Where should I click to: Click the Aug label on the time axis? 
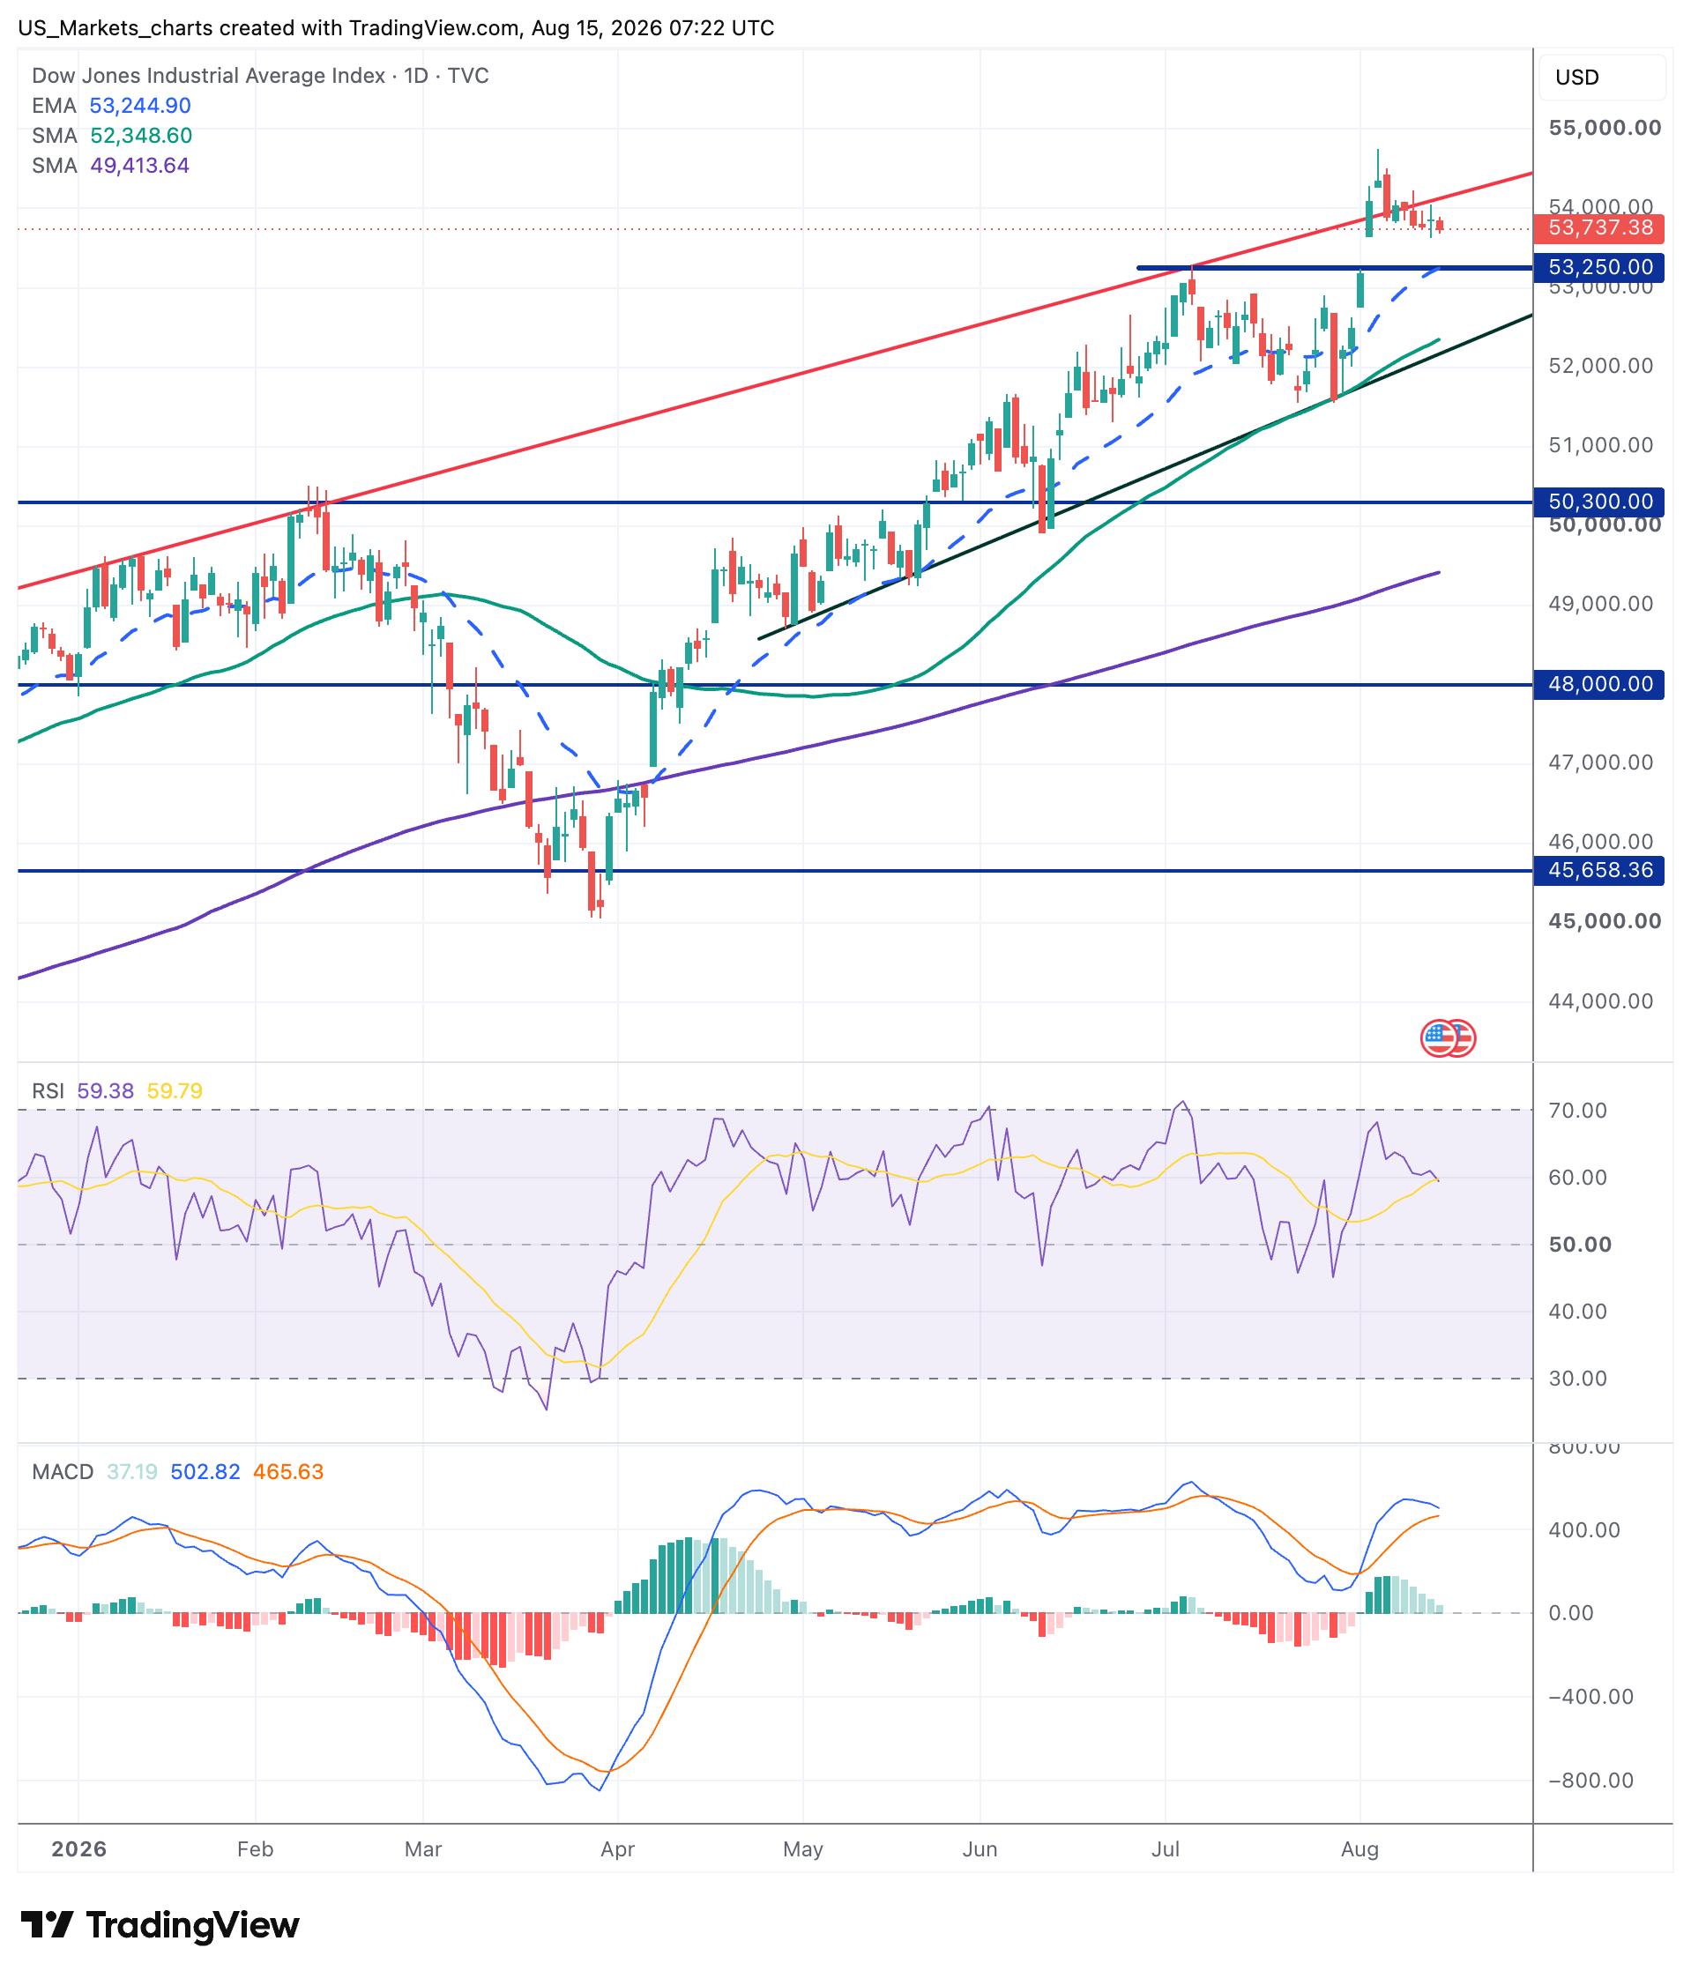point(1360,1849)
